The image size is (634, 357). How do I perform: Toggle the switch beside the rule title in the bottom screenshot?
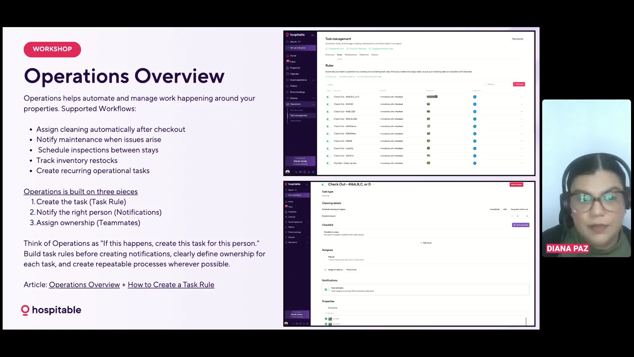323,184
